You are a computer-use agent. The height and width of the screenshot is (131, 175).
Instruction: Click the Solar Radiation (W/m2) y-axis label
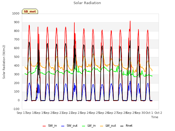tap(4, 62)
